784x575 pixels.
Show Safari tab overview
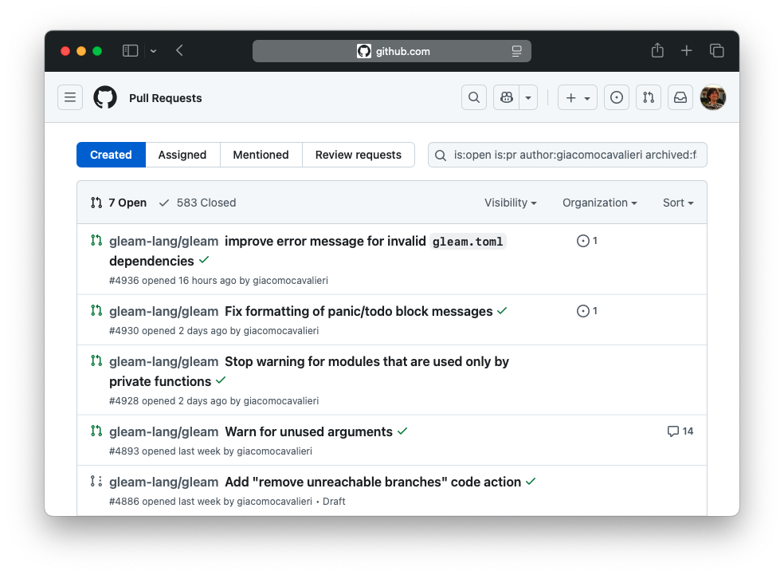[x=717, y=51]
